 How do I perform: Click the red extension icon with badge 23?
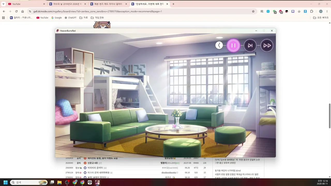[x=281, y=12]
